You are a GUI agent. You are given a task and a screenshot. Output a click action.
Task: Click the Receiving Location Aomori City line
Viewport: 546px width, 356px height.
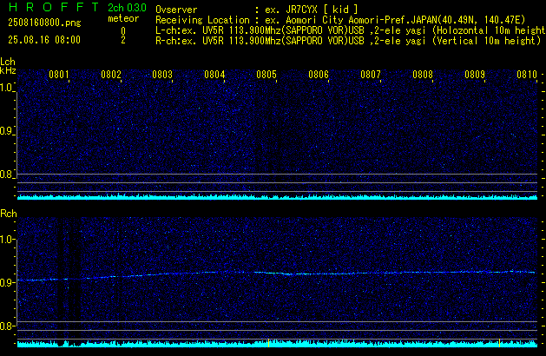pos(340,20)
